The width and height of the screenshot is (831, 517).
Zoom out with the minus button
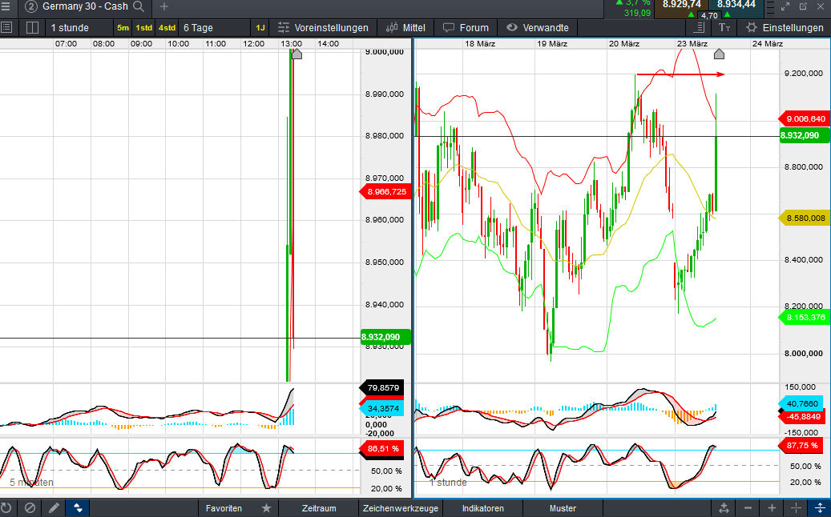point(748,508)
